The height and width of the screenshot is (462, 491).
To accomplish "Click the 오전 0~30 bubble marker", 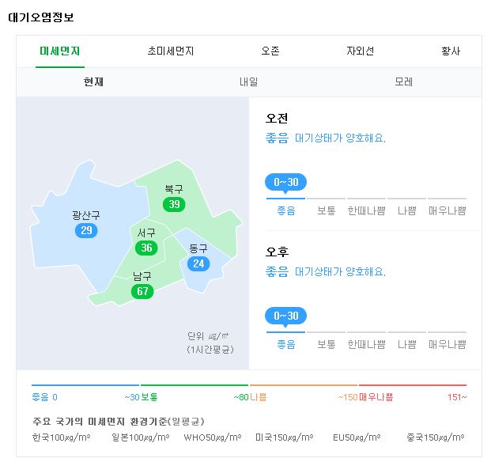I will tap(285, 182).
